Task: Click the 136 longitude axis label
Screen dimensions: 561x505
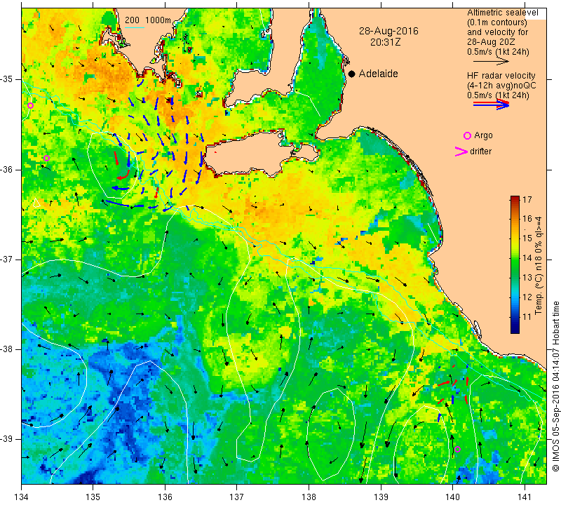Action: click(x=165, y=497)
